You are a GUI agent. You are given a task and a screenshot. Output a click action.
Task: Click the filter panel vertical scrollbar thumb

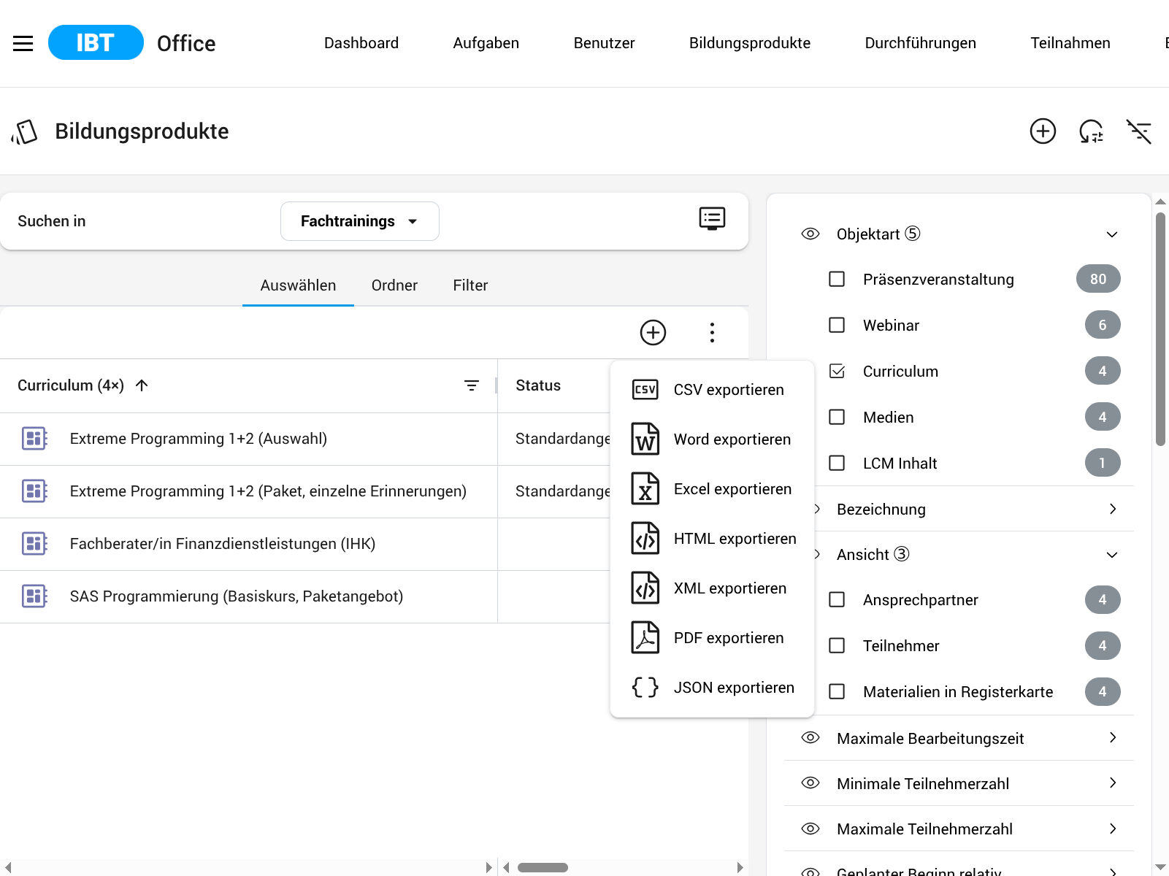(x=1160, y=328)
